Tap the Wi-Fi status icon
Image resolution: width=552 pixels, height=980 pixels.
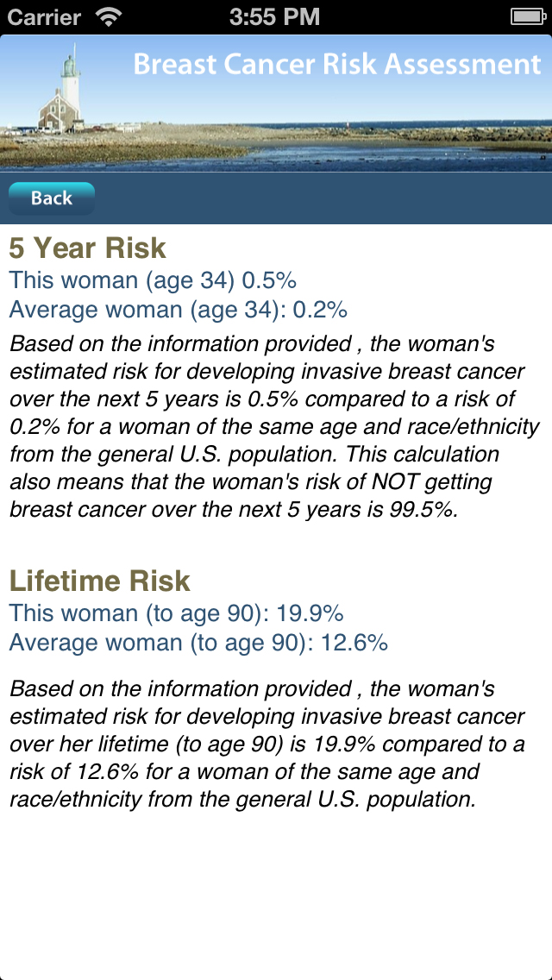pos(109,17)
